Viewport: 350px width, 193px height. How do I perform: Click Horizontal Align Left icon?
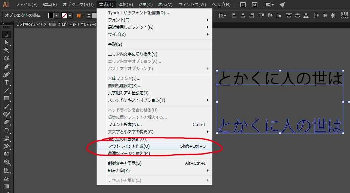[234, 15]
